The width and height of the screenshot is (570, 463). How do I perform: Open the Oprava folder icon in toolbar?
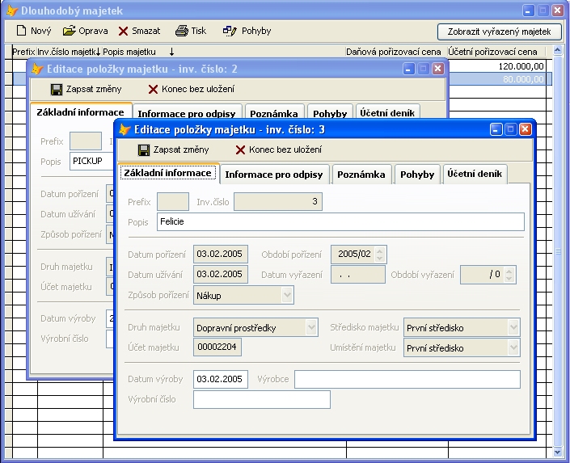(x=69, y=31)
